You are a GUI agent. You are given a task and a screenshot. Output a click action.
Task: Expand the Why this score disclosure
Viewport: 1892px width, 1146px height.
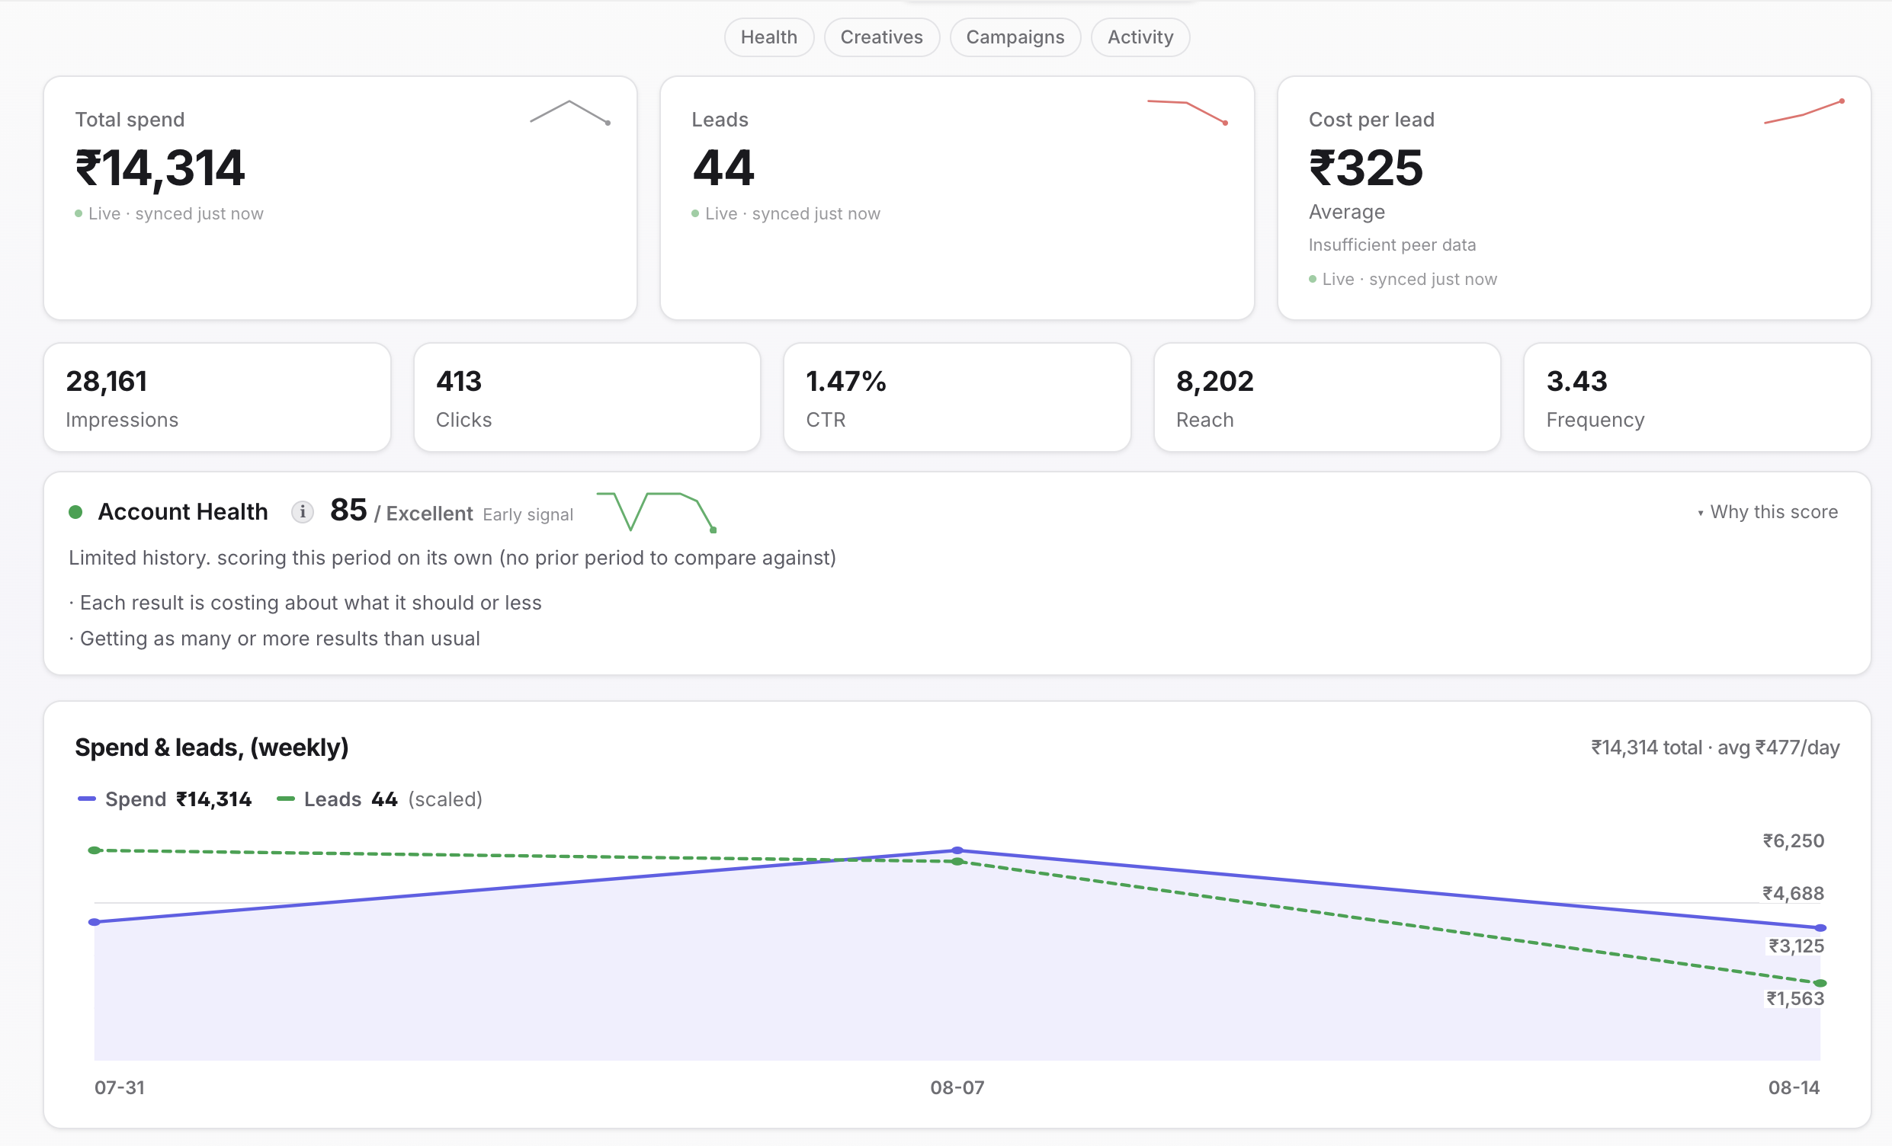point(1768,512)
